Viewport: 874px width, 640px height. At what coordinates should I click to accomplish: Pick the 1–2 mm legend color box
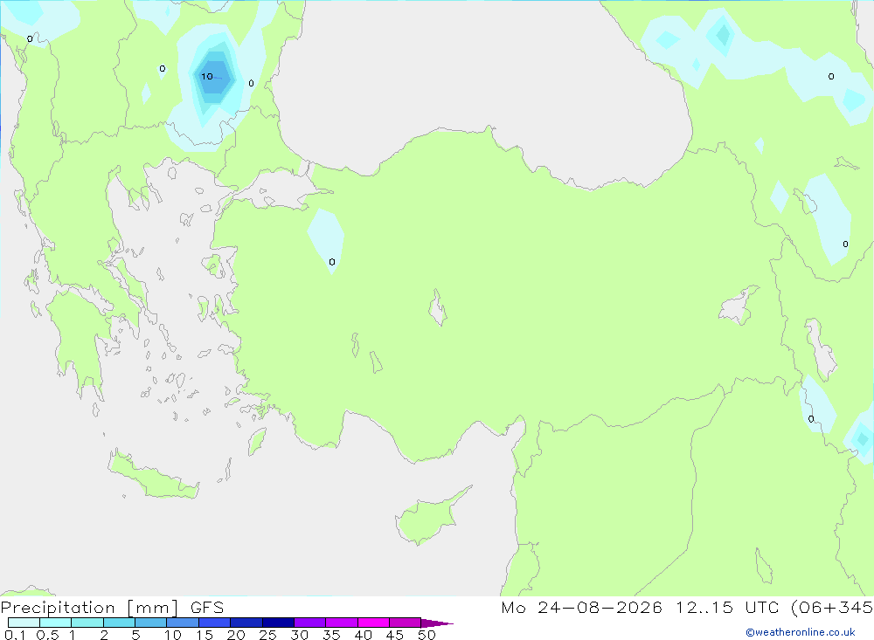pos(87,623)
